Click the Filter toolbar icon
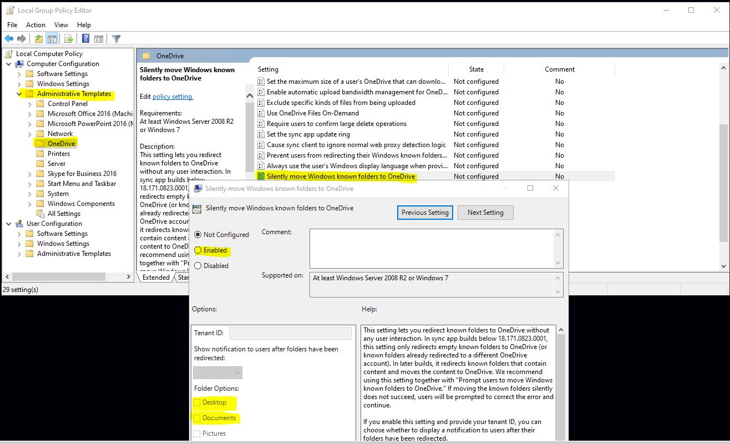 pos(116,38)
